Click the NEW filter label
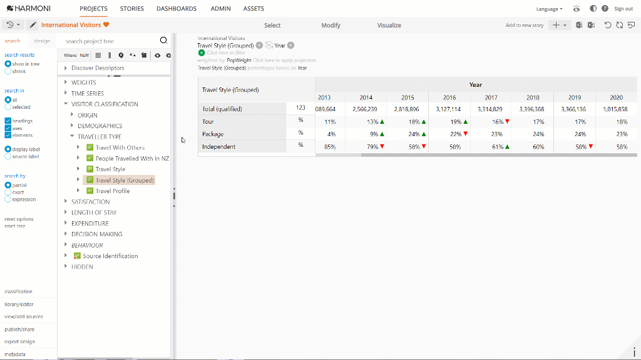Viewport: 641px width, 360px height. click(x=85, y=56)
